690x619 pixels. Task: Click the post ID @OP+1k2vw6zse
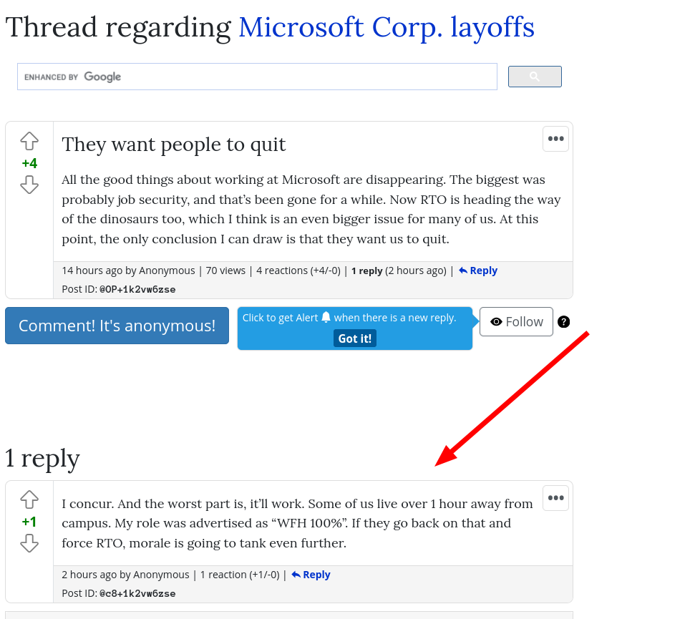pos(137,290)
